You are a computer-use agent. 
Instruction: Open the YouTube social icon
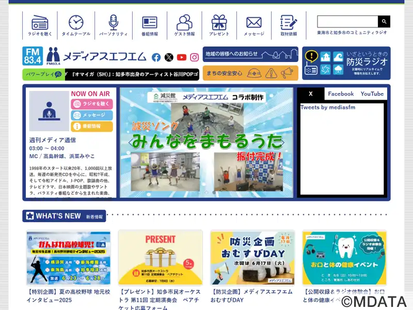click(x=182, y=57)
